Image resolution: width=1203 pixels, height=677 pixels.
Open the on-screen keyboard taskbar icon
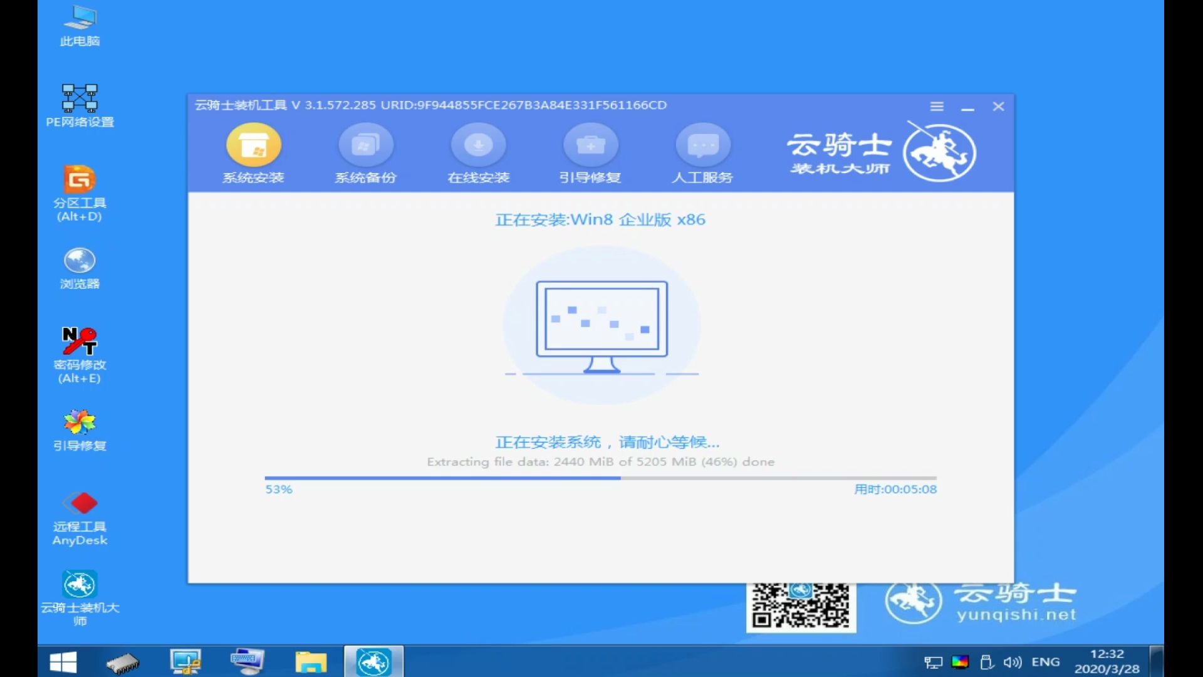click(x=247, y=662)
